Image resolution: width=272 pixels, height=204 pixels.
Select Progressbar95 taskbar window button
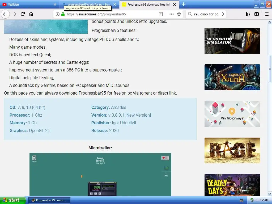(49, 200)
